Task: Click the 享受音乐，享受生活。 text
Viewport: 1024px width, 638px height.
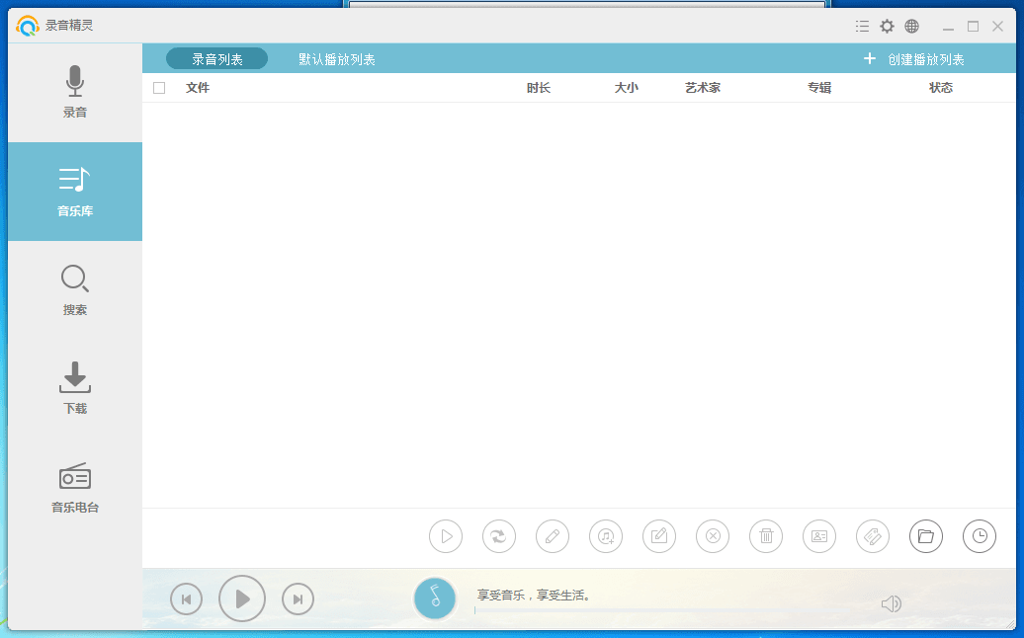Action: pyautogui.click(x=534, y=595)
